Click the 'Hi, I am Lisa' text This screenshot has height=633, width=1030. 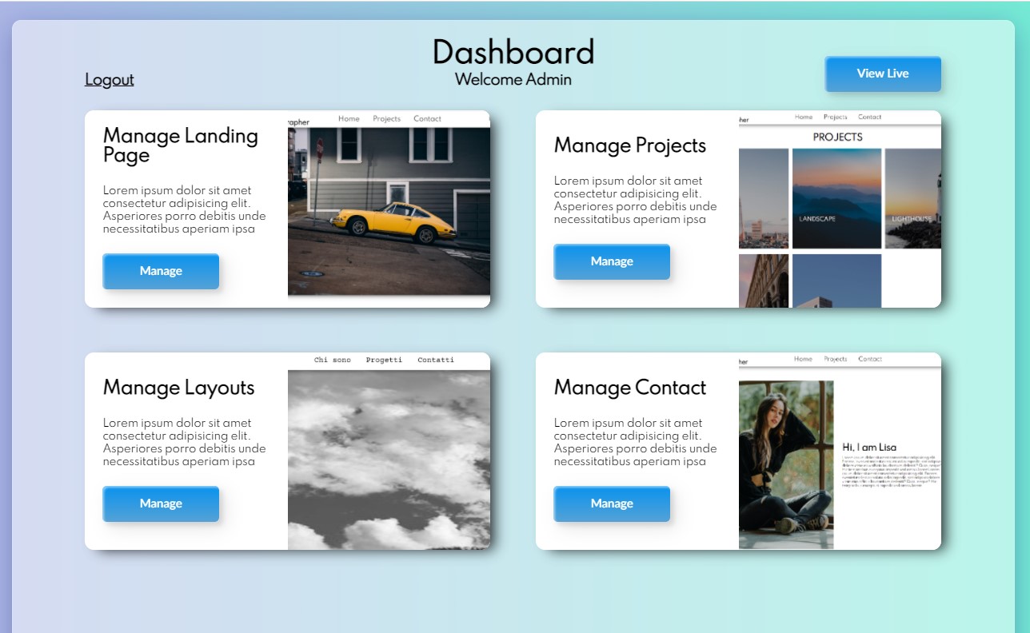pyautogui.click(x=869, y=448)
